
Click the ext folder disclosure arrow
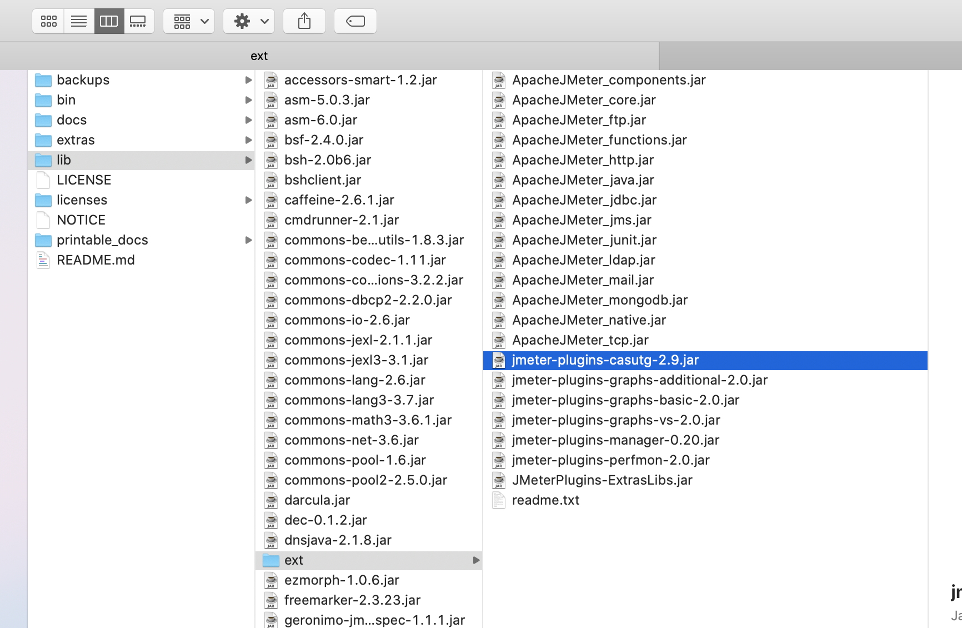pos(476,560)
